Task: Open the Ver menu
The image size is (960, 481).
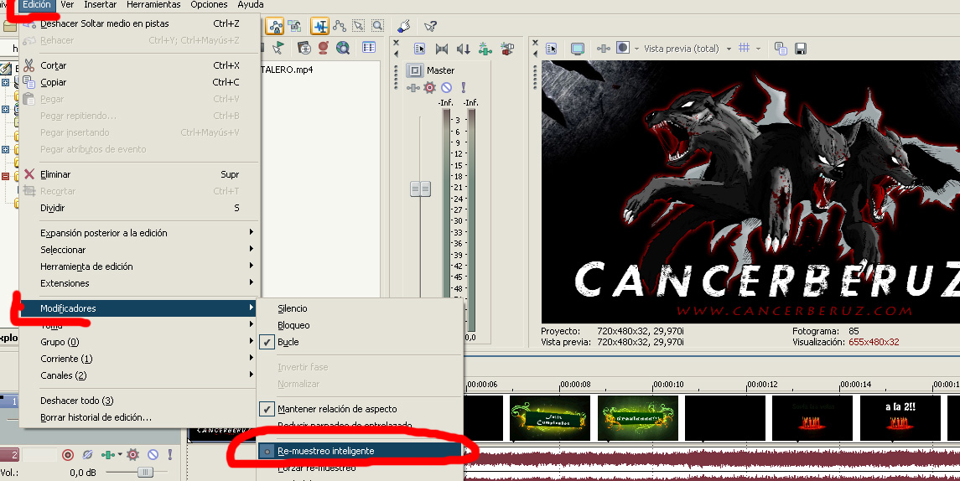Action: pos(67,5)
